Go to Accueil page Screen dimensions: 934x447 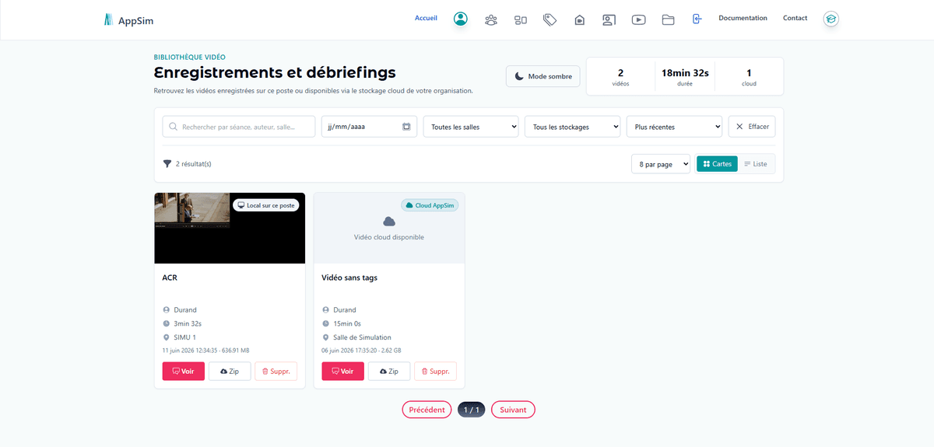click(x=426, y=18)
